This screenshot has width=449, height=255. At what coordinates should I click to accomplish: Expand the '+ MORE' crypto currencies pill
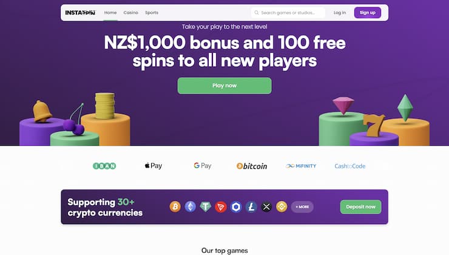pos(302,207)
